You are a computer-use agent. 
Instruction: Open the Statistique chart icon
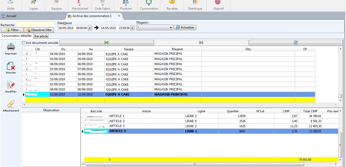195,3
